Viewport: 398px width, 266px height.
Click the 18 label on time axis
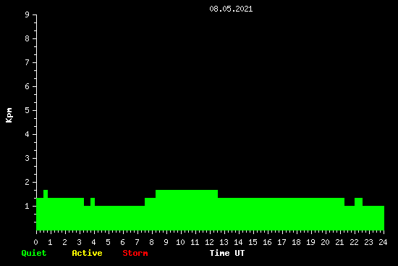296,242
